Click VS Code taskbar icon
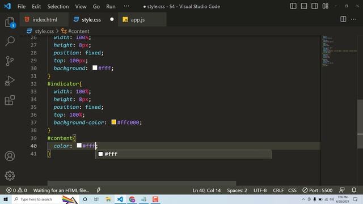Image resolution: width=363 pixels, height=204 pixels. pos(120,199)
